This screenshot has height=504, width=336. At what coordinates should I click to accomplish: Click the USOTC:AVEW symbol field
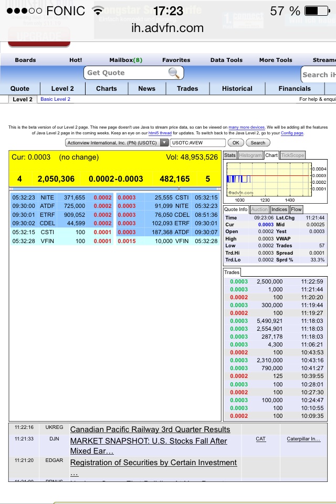pyautogui.click(x=197, y=142)
